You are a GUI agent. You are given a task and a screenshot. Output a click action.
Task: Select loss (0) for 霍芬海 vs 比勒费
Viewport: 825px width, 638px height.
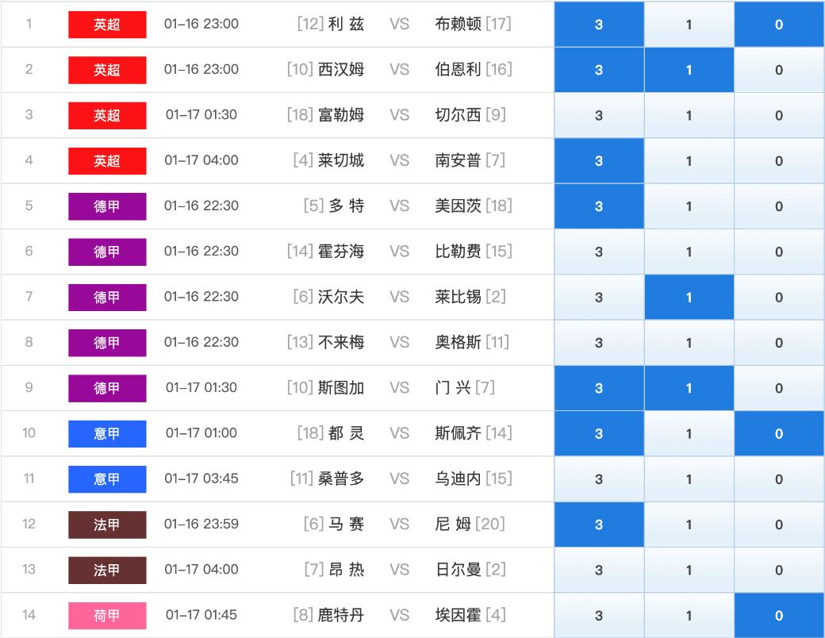(x=779, y=252)
